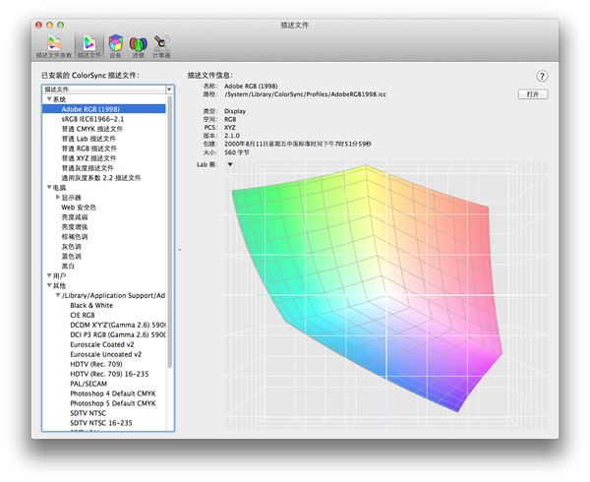Click the round help question mark button
The height and width of the screenshot is (482, 590).
click(542, 76)
